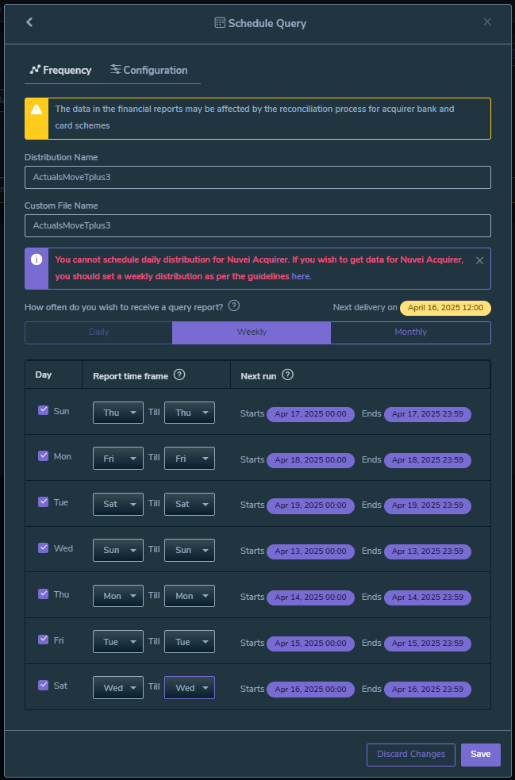515x780 pixels.
Task: Uncheck the Sun day checkbox
Action: (44, 411)
